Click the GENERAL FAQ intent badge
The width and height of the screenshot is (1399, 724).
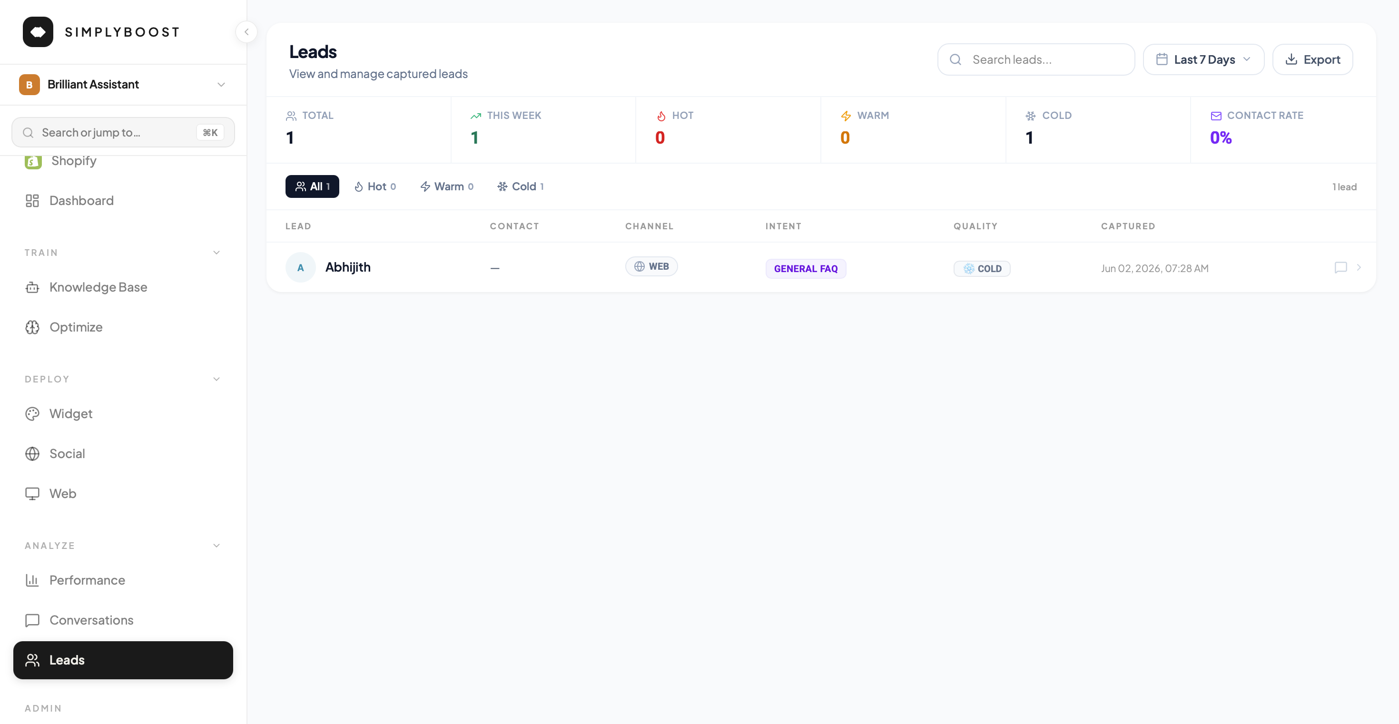[x=806, y=269]
